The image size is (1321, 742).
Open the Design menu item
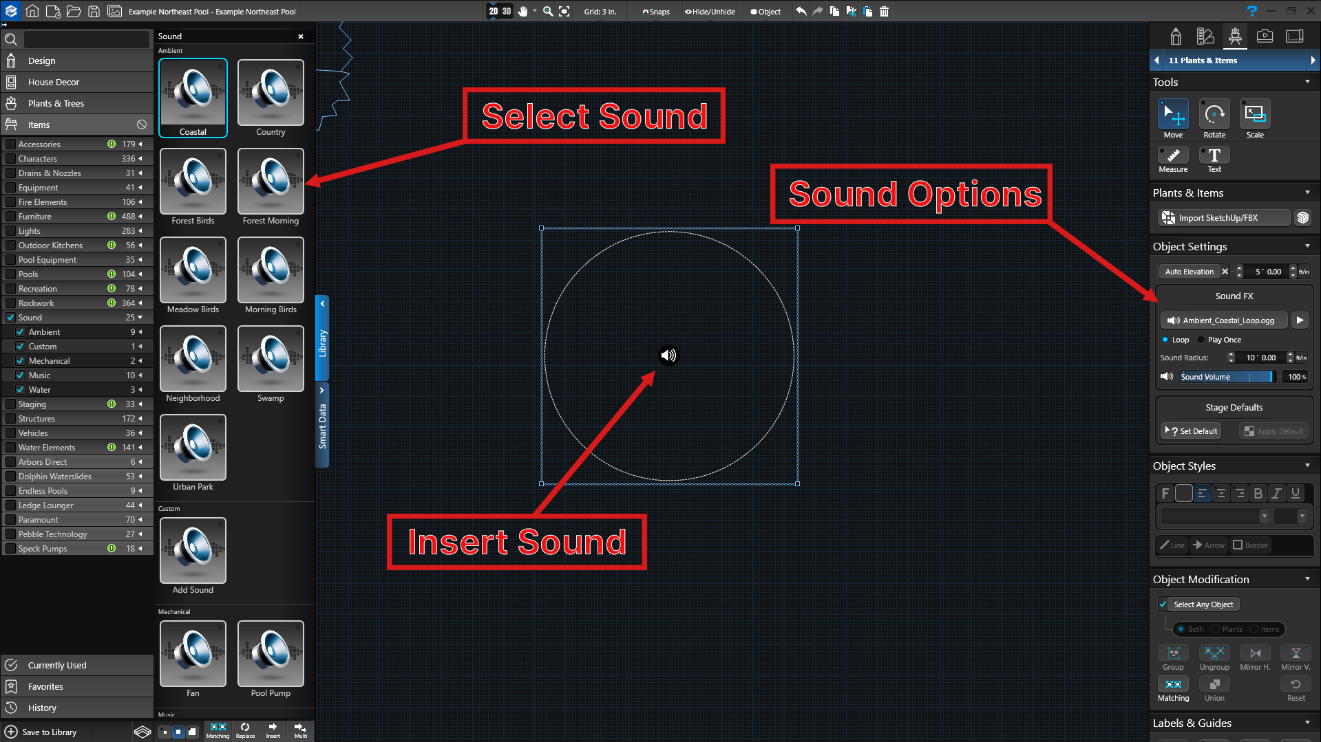click(77, 61)
